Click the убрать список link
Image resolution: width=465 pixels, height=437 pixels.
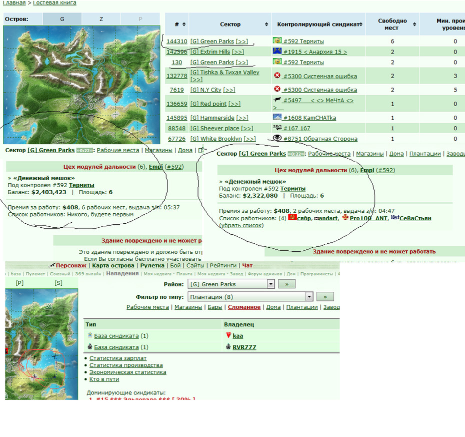coord(241,225)
